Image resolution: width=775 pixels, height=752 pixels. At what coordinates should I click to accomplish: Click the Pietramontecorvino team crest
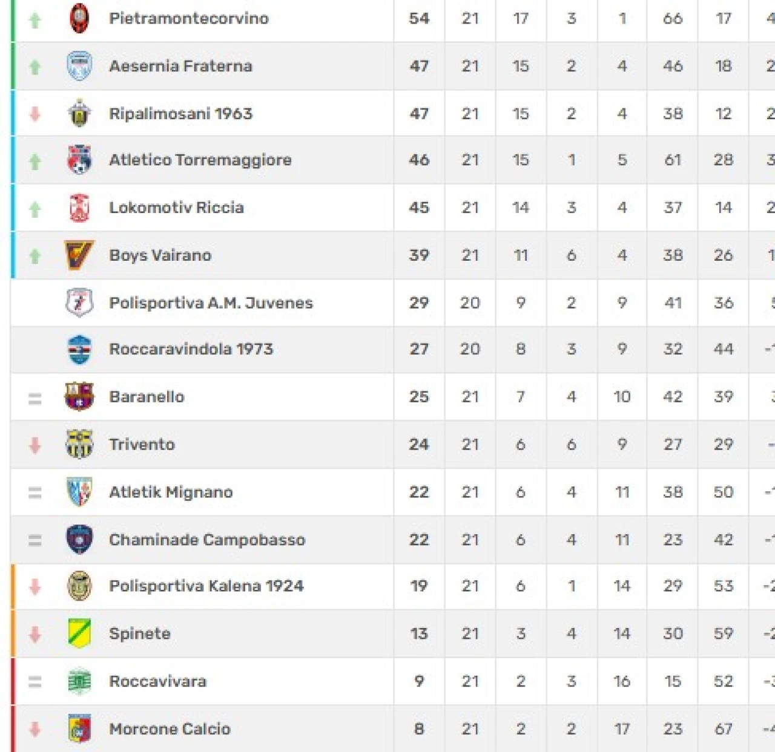(x=79, y=18)
